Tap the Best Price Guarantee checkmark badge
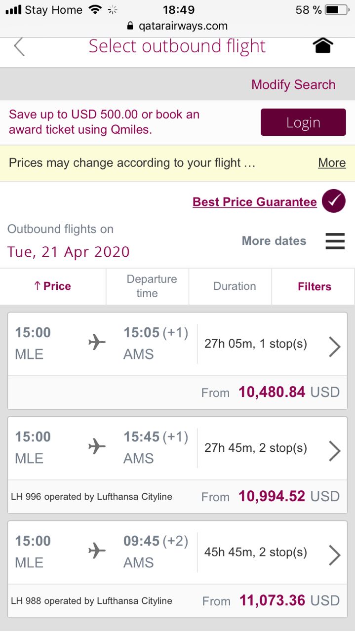Viewport: 355px width, 632px height. [x=333, y=201]
